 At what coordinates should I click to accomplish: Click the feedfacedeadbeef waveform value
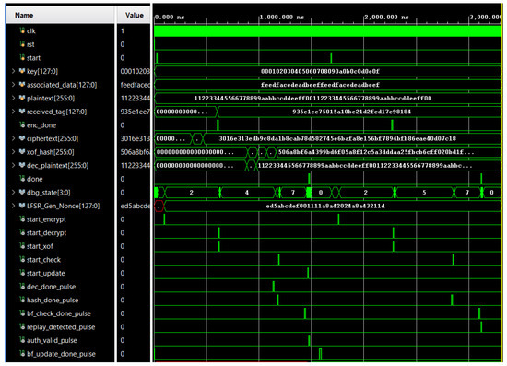(x=320, y=85)
